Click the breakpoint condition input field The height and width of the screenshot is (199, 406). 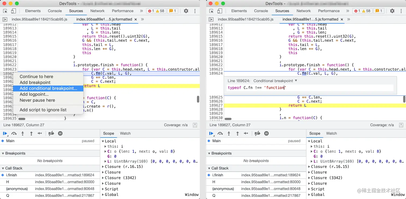coord(310,88)
